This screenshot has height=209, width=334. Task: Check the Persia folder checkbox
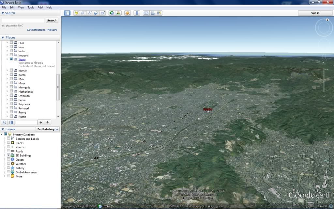pos(11,100)
